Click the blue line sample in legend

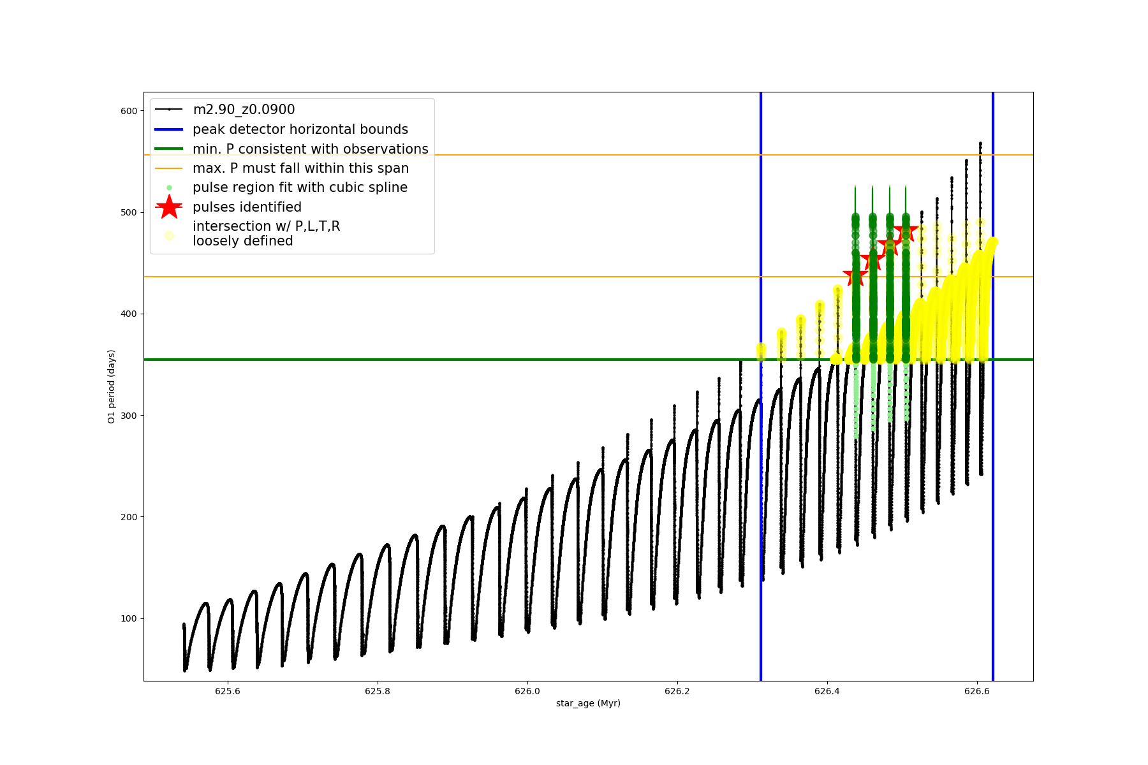click(169, 129)
